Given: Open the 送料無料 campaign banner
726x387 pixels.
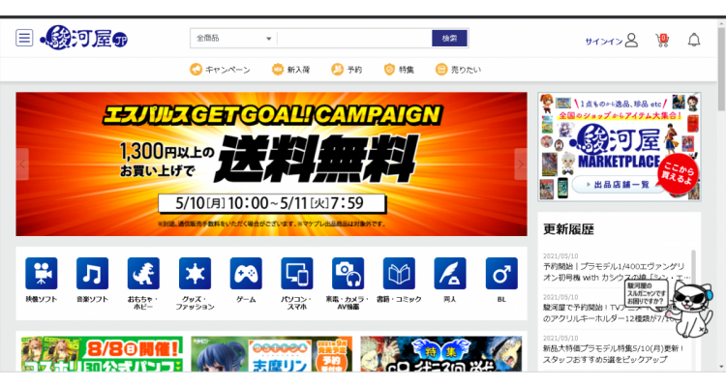Looking at the screenshot, I should pyautogui.click(x=271, y=164).
